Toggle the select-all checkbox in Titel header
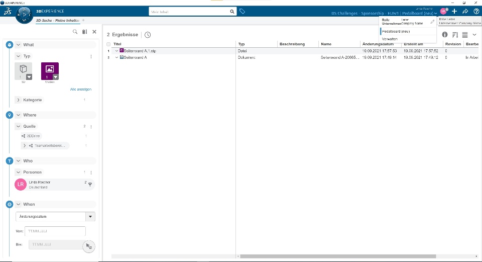The width and height of the screenshot is (482, 262). (x=108, y=44)
